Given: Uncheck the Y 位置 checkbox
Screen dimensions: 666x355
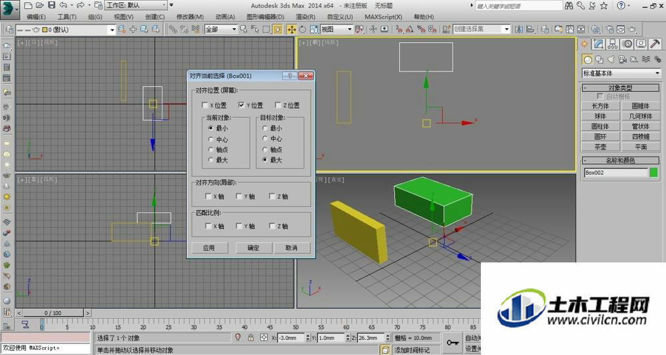Looking at the screenshot, I should tap(241, 105).
